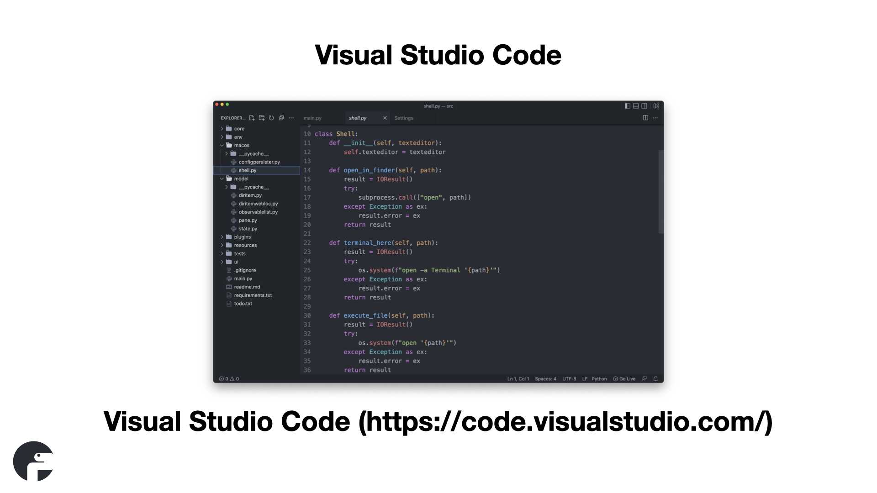Click on open_in_finder function definition
This screenshot has height=493, width=877.
385,170
